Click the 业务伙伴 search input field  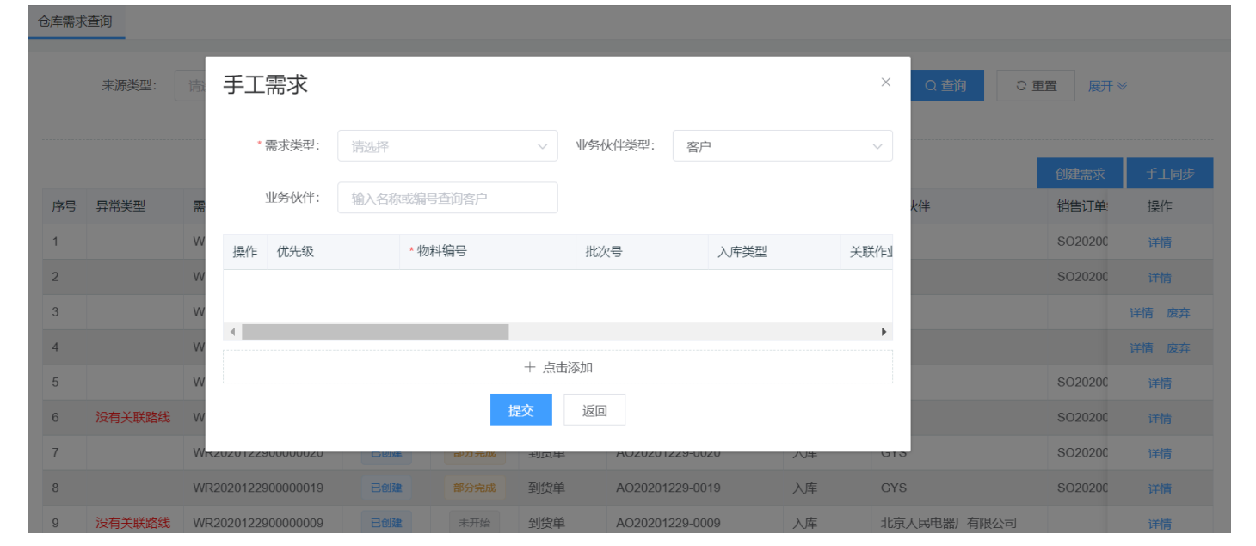(447, 198)
